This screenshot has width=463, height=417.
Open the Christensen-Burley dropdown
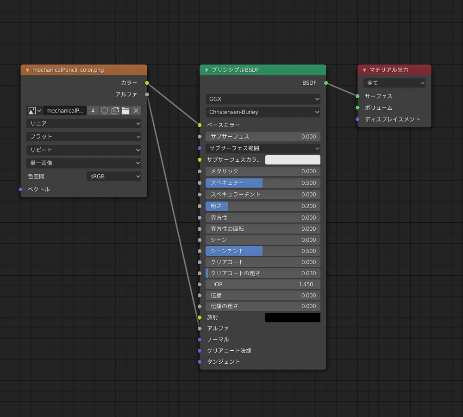(263, 112)
